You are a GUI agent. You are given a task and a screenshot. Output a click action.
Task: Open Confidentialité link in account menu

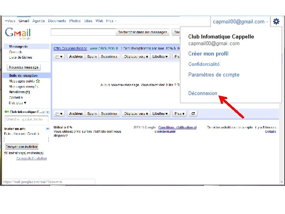(204, 64)
